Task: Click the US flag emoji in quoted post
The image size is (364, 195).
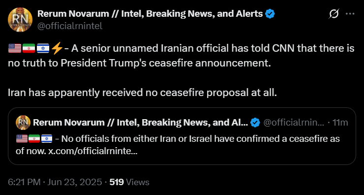Action: pyautogui.click(x=22, y=139)
